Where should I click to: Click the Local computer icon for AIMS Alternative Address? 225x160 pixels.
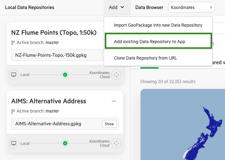pos(14,143)
